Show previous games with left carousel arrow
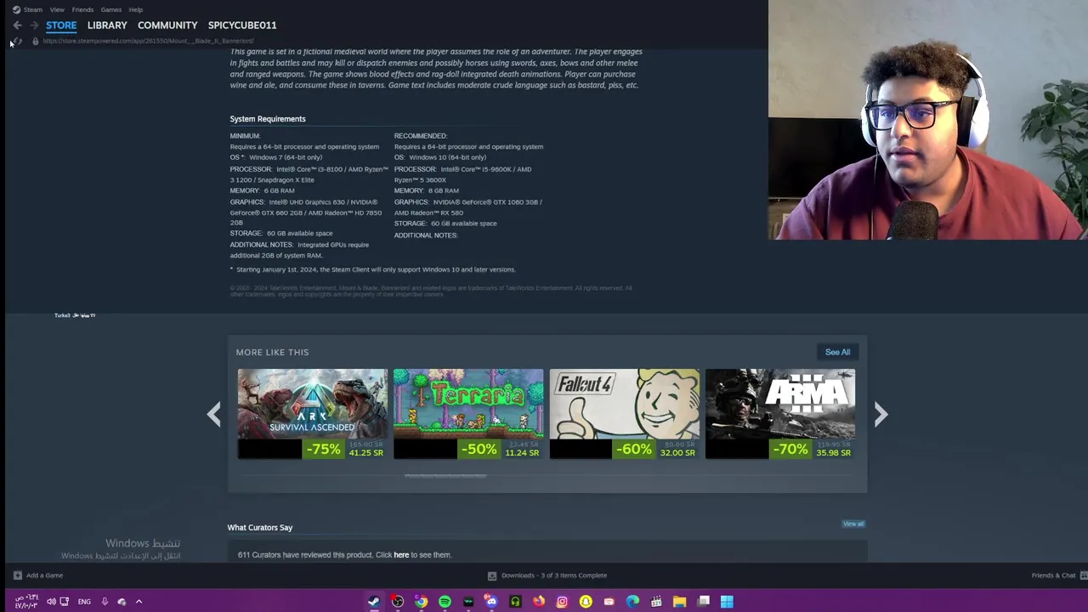Image resolution: width=1088 pixels, height=612 pixels. pyautogui.click(x=214, y=414)
